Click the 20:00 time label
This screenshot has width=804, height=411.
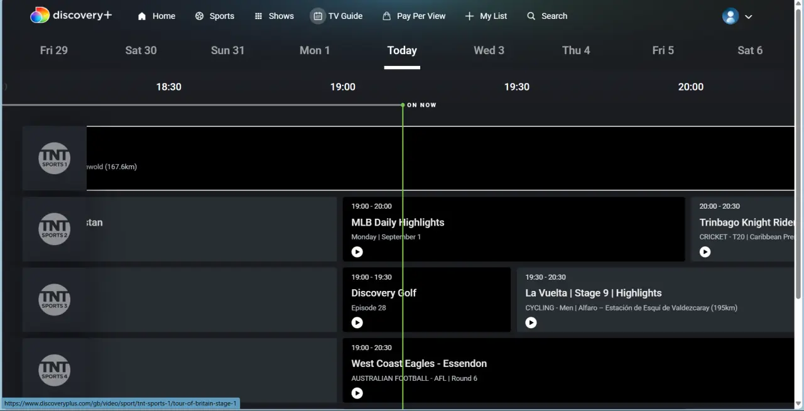click(x=691, y=87)
